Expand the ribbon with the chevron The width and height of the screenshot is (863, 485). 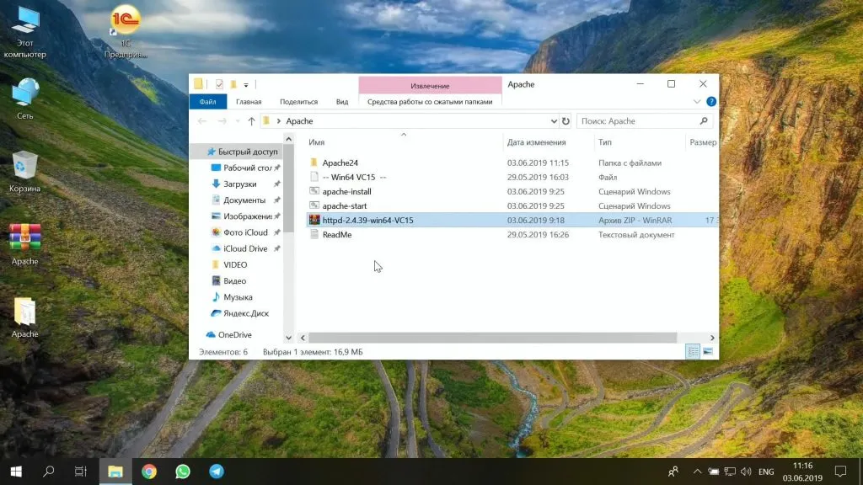[x=697, y=102]
